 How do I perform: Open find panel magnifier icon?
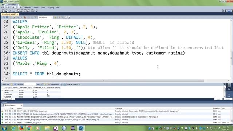(x=63, y=17)
